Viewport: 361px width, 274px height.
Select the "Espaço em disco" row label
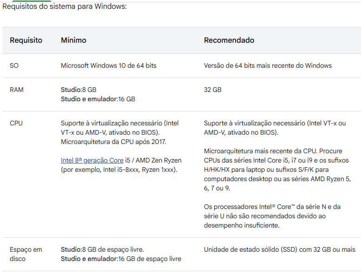(26, 254)
